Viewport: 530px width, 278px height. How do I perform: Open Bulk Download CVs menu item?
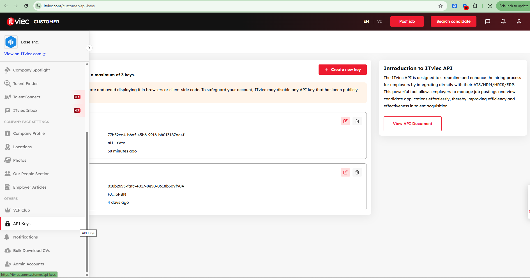coord(43,251)
